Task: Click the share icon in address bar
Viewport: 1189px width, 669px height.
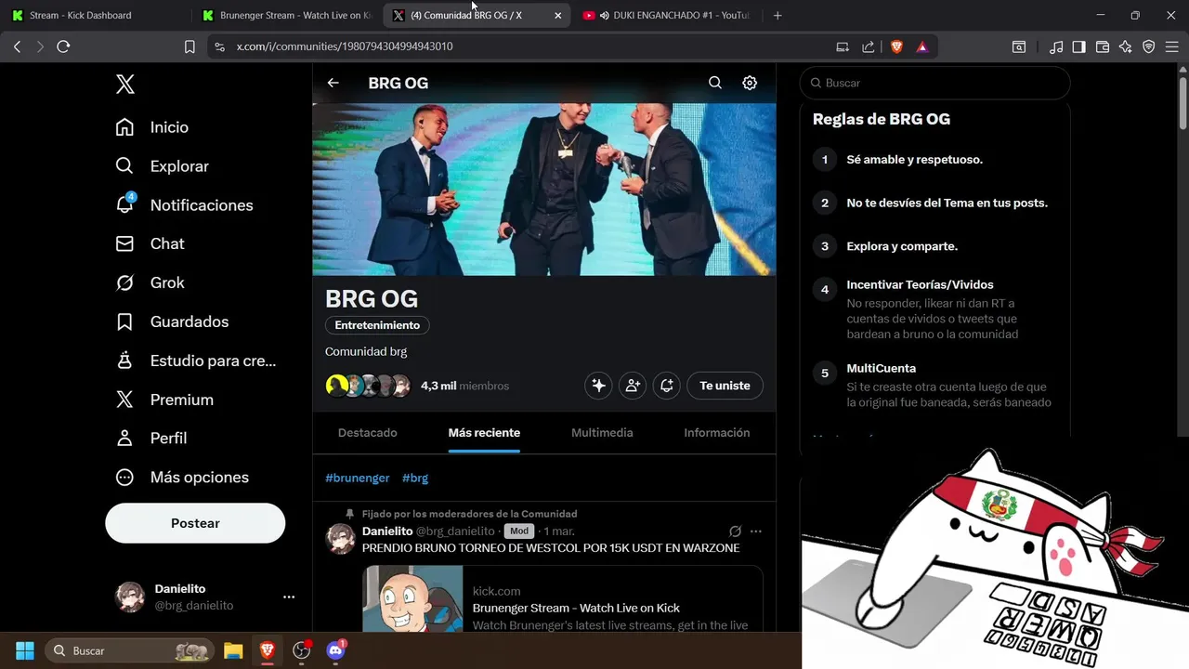Action: pos(869,46)
